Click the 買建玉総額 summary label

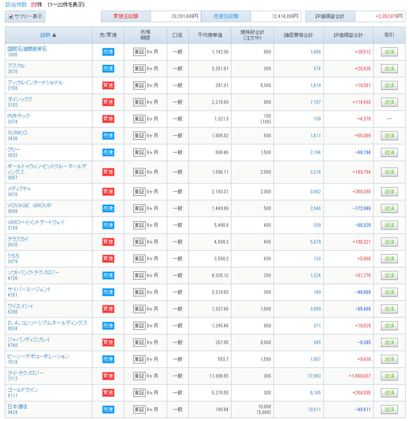click(x=125, y=16)
